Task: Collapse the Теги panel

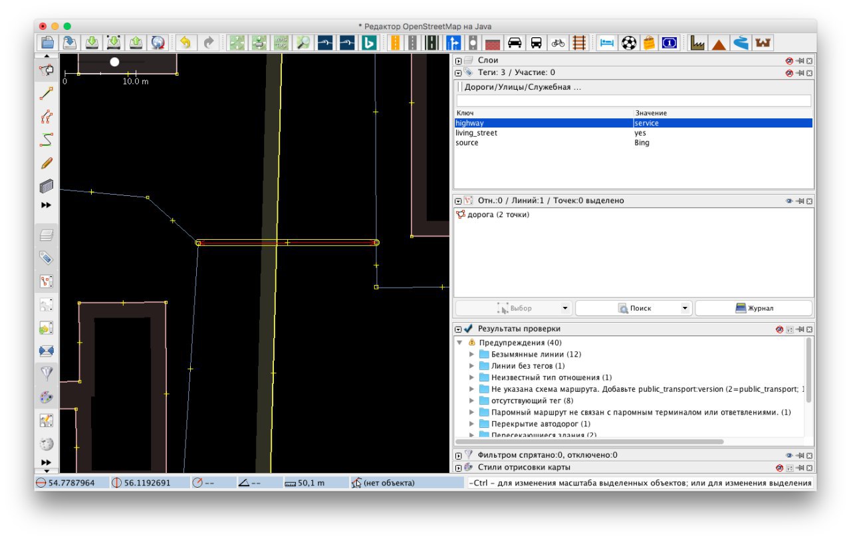Action: (458, 72)
